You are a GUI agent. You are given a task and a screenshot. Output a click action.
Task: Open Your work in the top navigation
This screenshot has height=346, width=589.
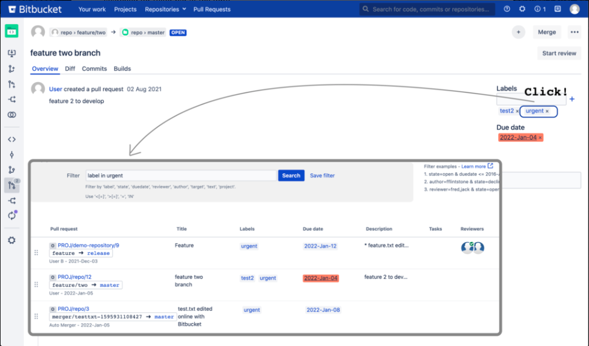(x=92, y=9)
